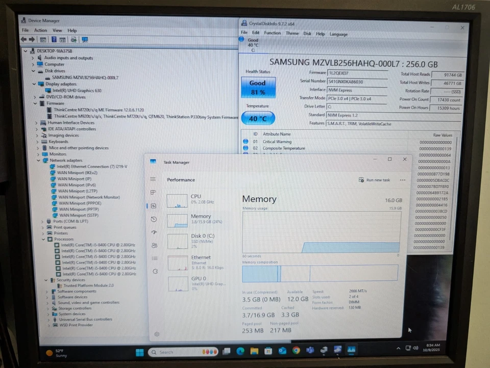Click the Good 81% health gauge
Image resolution: width=490 pixels, height=368 pixels.
point(257,87)
